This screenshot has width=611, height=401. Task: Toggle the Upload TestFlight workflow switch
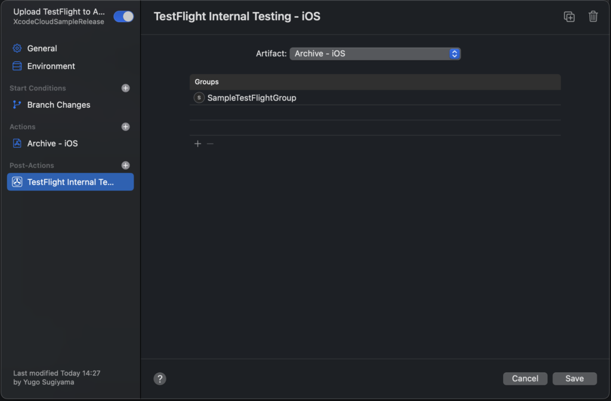click(124, 16)
